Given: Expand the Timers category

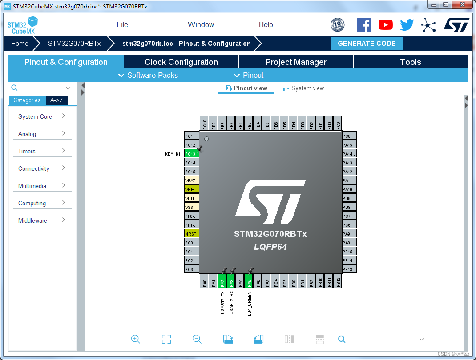Looking at the screenshot, I should 42,151.
